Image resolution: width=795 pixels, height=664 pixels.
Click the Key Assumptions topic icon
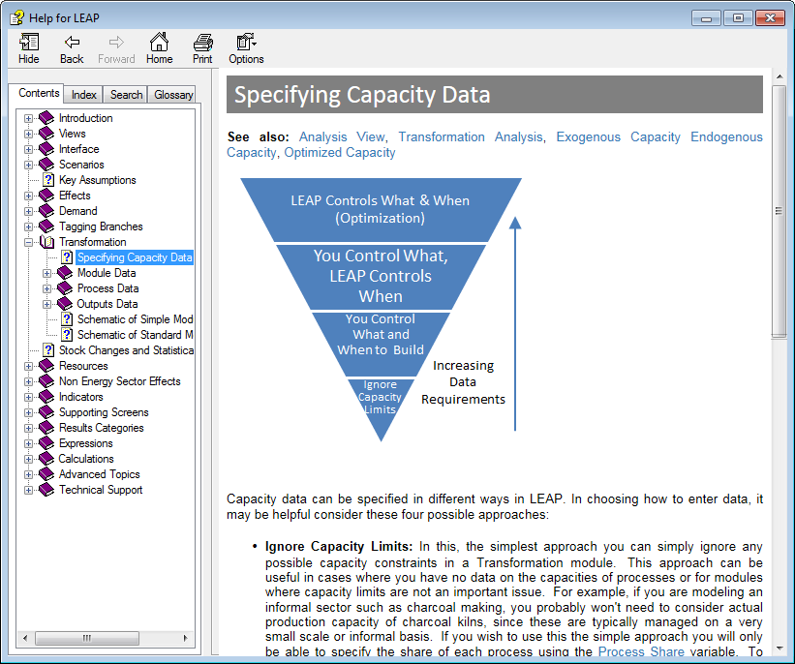pyautogui.click(x=48, y=180)
